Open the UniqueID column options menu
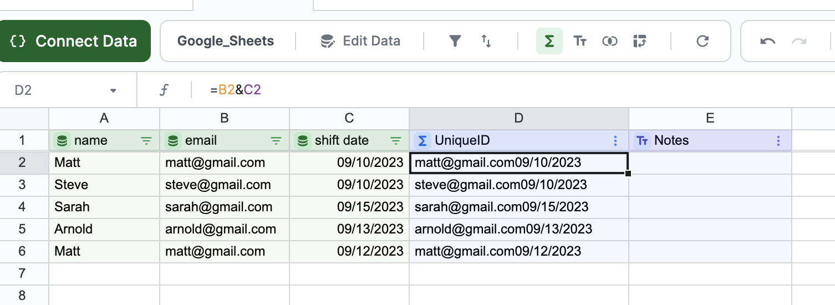 615,141
